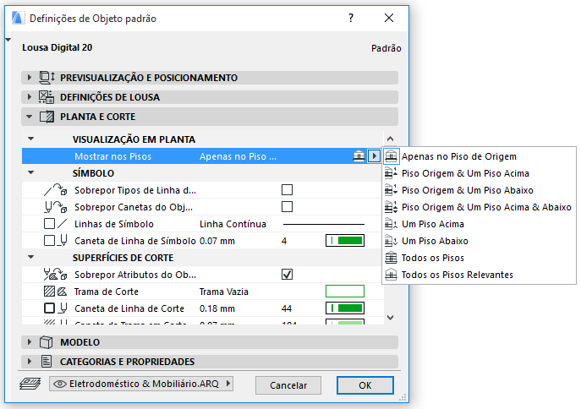Click the story icon in Mostrar nos Pisos row
Screen dimensions: 581x409
tap(359, 156)
